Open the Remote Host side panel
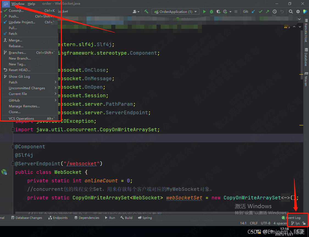309x237 pixels. (306, 30)
